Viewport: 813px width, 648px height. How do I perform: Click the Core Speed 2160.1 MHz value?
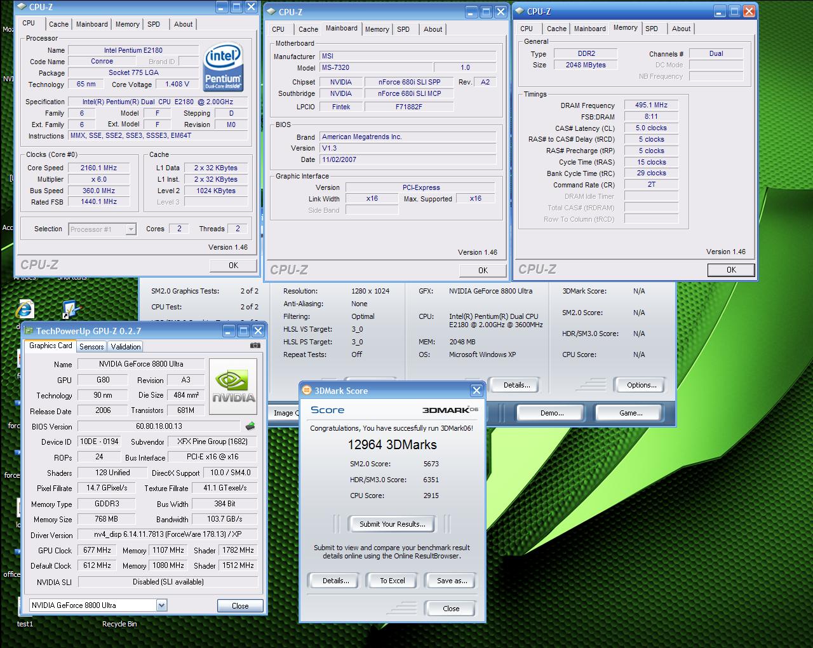click(x=98, y=168)
